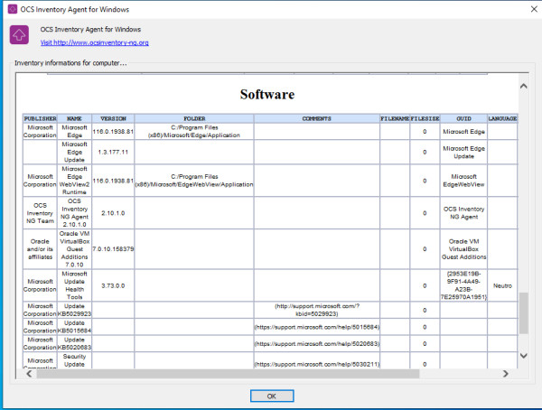542x410 pixels.
Task: Click the EdgeWebView/Application folder path cell
Action: click(194, 181)
